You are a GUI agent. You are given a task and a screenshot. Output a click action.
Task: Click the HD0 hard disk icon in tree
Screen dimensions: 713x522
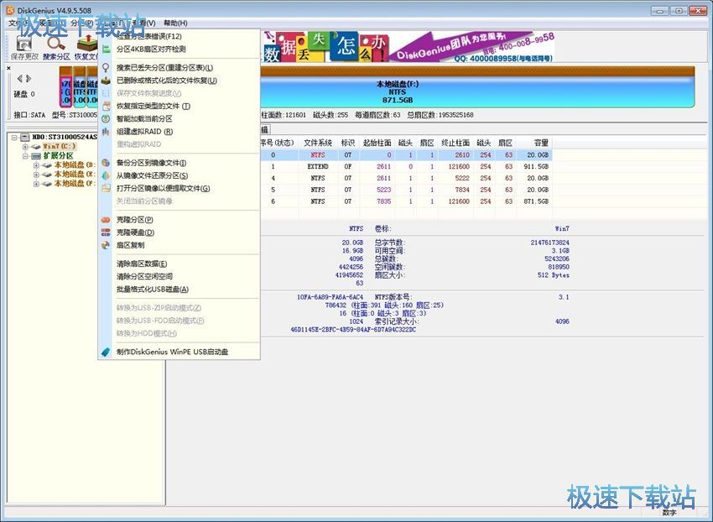tap(25, 137)
